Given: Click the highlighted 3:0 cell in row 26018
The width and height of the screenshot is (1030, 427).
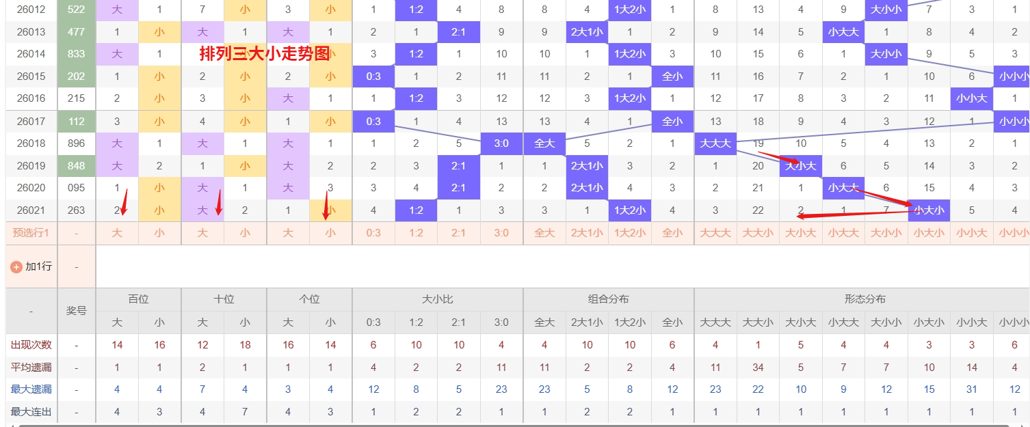Looking at the screenshot, I should [x=501, y=144].
